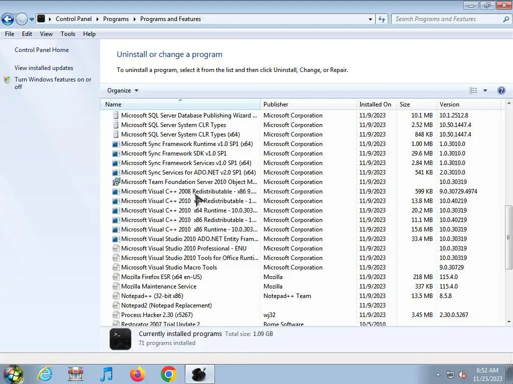
Task: Sort by the Publisher column header
Action: pyautogui.click(x=308, y=104)
